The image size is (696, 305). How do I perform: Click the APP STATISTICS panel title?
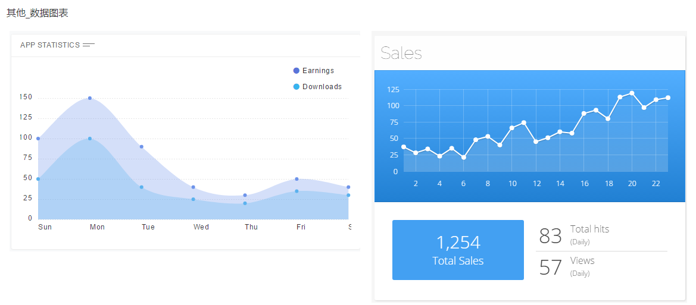(x=50, y=45)
